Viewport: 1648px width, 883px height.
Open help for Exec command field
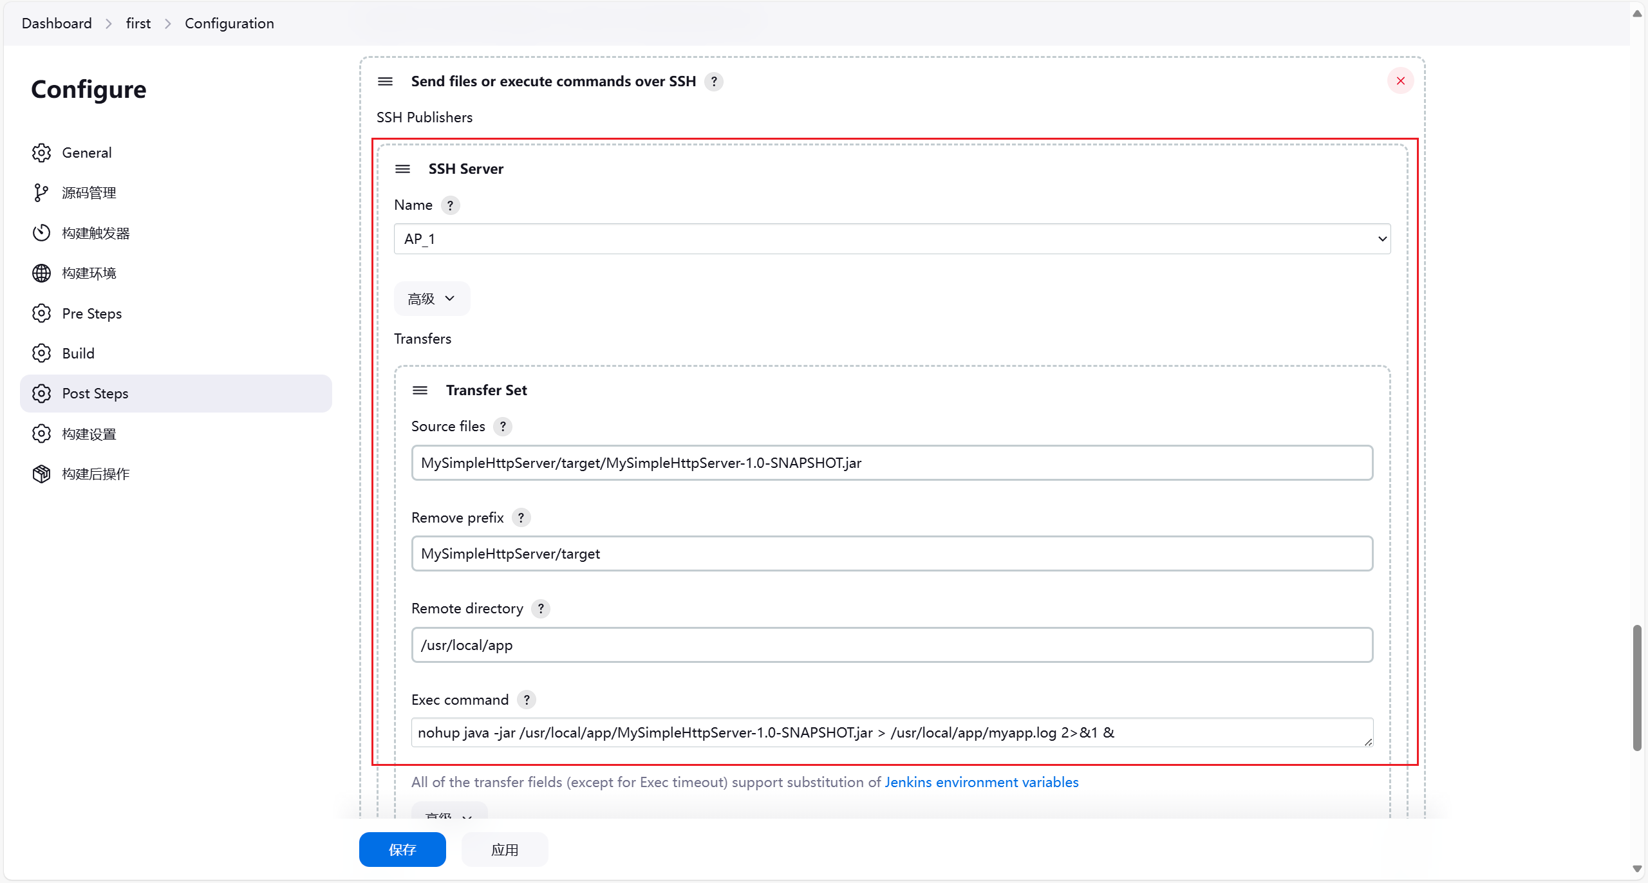[527, 700]
